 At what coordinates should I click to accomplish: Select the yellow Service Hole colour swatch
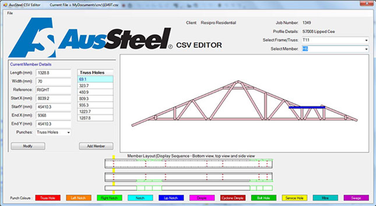tap(295, 198)
